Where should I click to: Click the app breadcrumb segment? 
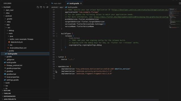click(x=61, y=7)
